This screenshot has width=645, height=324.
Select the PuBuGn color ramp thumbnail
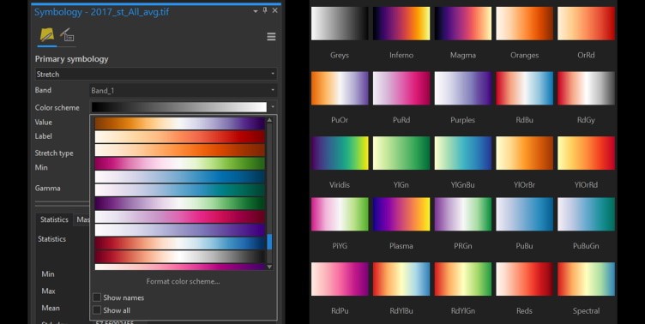point(586,214)
